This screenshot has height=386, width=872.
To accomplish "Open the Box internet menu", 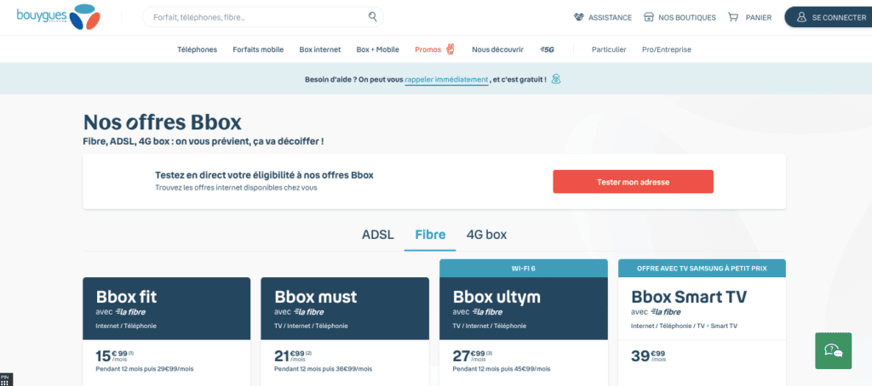I will click(x=320, y=49).
